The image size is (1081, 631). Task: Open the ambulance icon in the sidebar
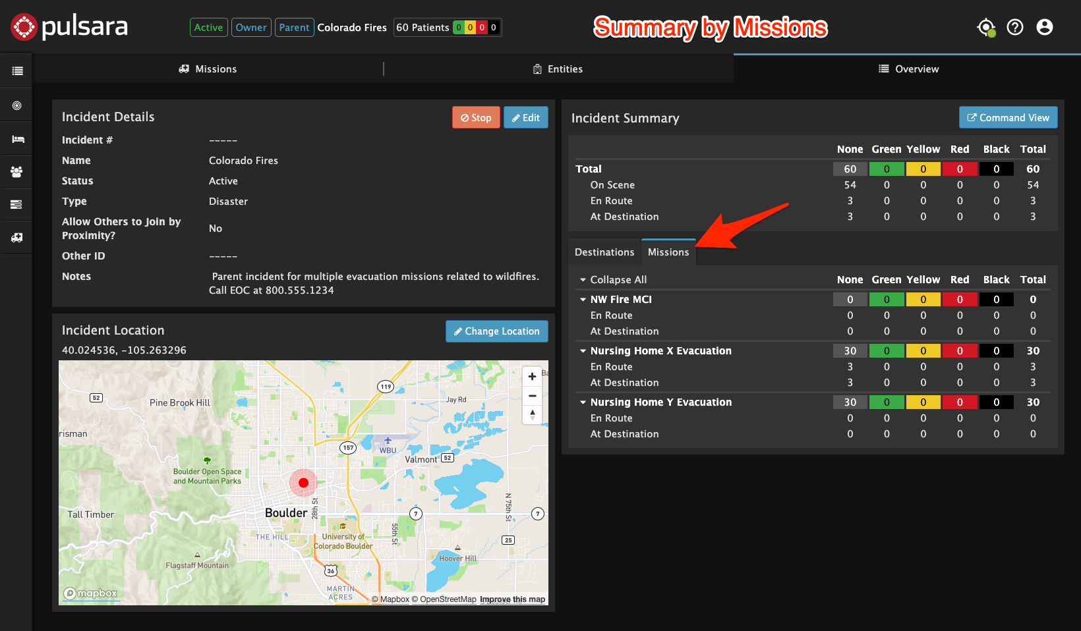point(16,237)
